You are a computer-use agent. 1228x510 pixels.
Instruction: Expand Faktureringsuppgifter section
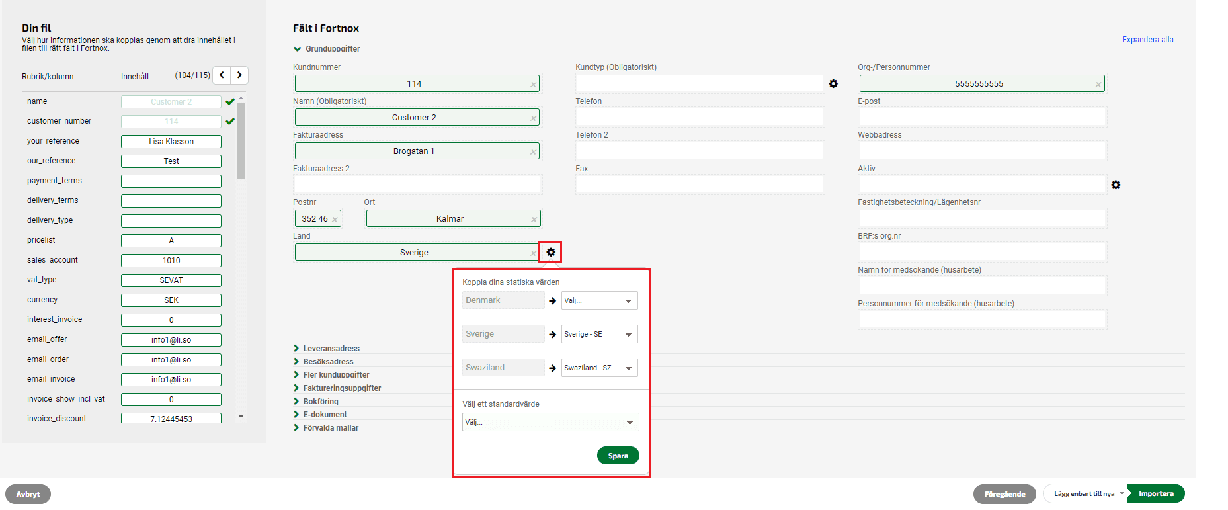coord(337,388)
